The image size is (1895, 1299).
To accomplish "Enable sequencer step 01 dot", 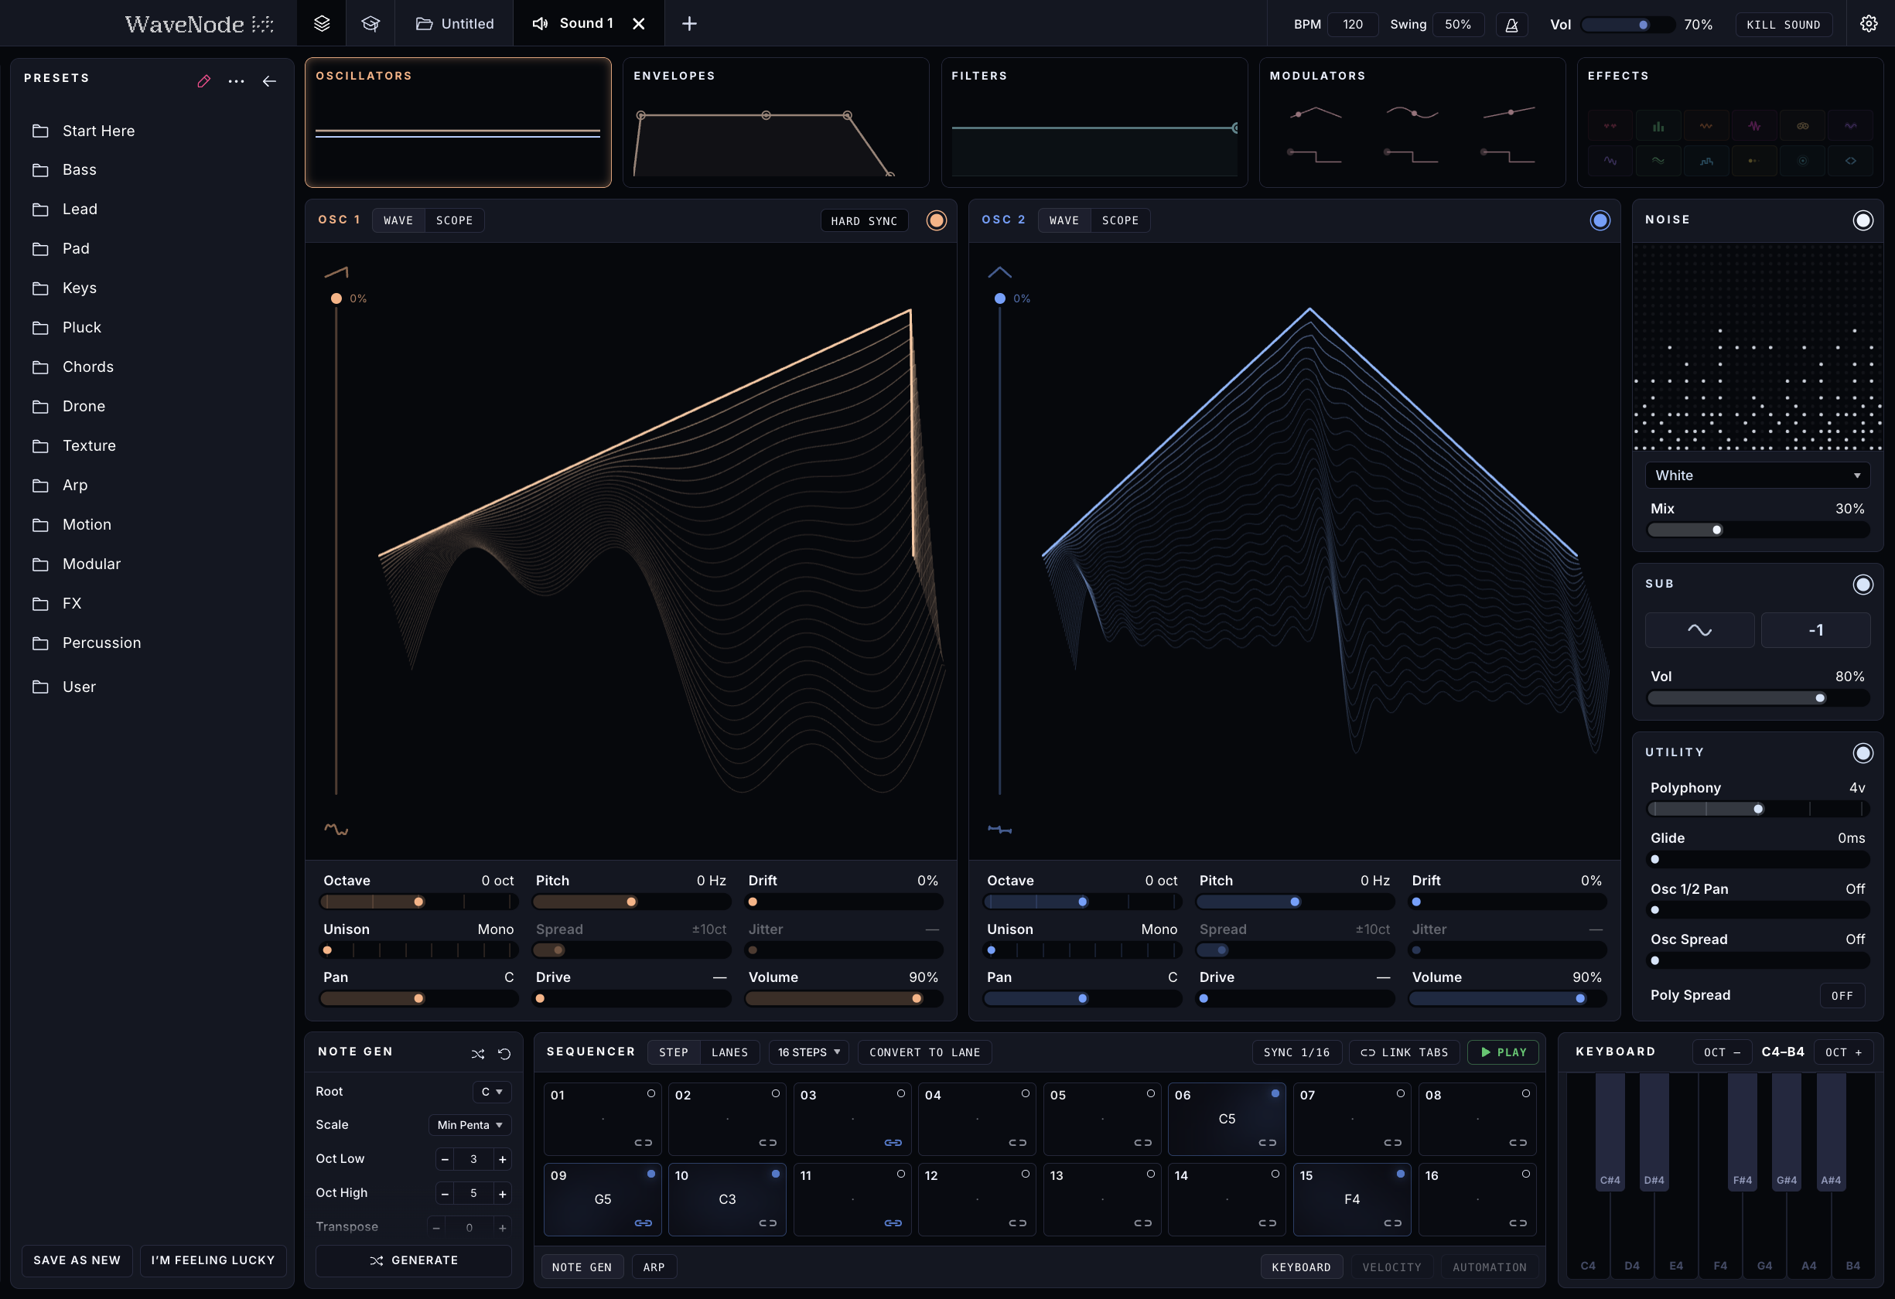I will pyautogui.click(x=650, y=1093).
